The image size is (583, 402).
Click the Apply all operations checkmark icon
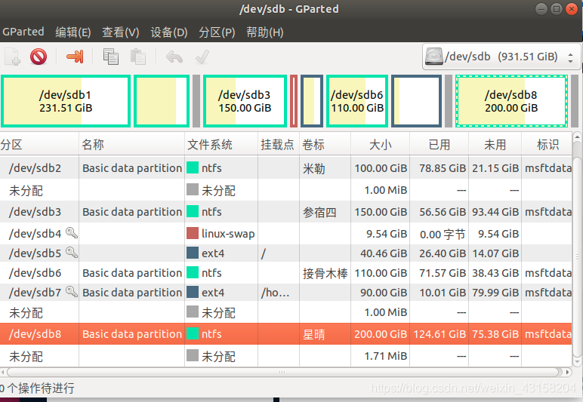(x=202, y=57)
